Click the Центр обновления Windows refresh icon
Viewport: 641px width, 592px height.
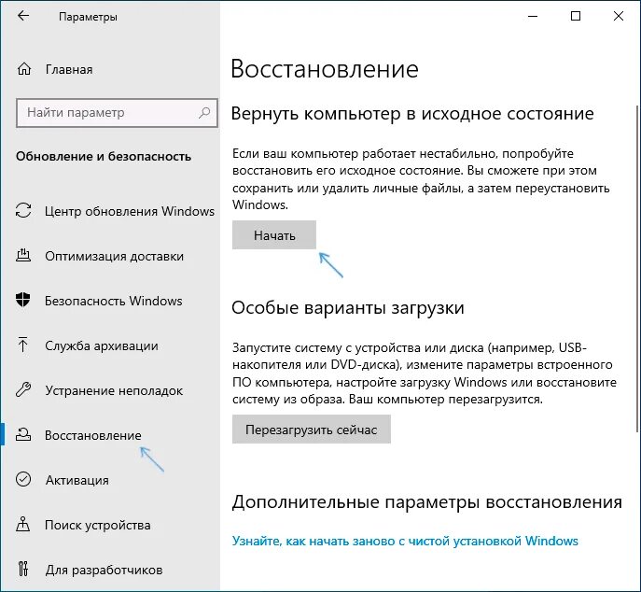(x=23, y=210)
